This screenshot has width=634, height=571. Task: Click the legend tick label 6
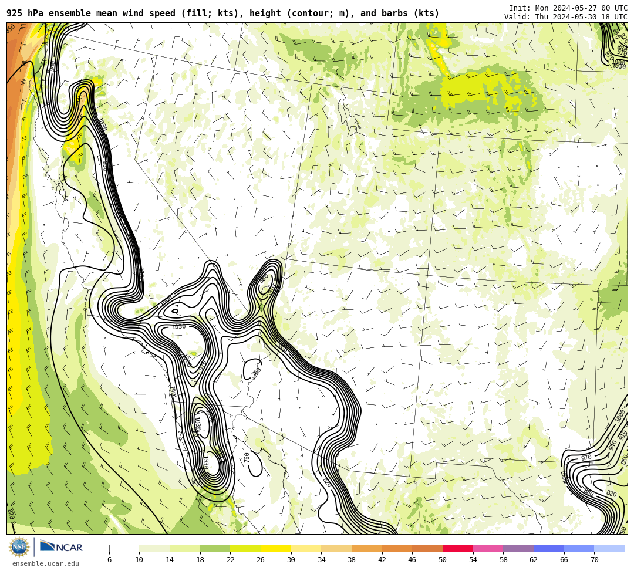[109, 560]
